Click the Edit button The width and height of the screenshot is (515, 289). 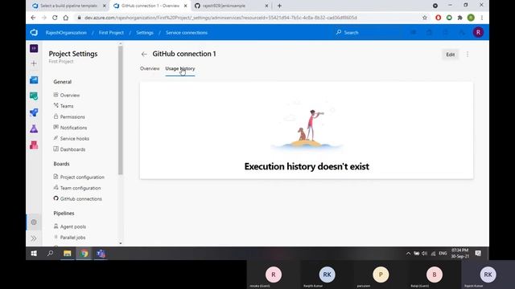pyautogui.click(x=451, y=55)
